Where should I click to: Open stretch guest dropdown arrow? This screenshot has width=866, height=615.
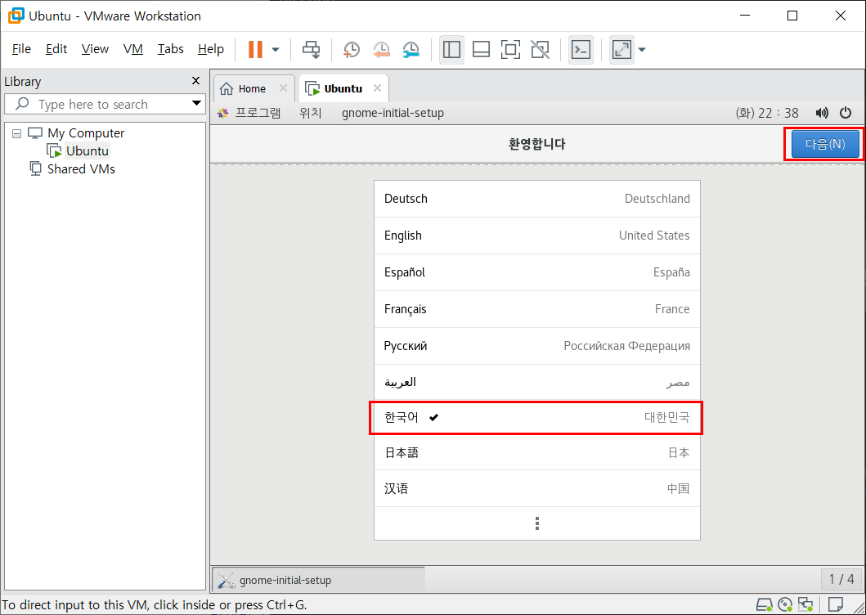pyautogui.click(x=642, y=50)
